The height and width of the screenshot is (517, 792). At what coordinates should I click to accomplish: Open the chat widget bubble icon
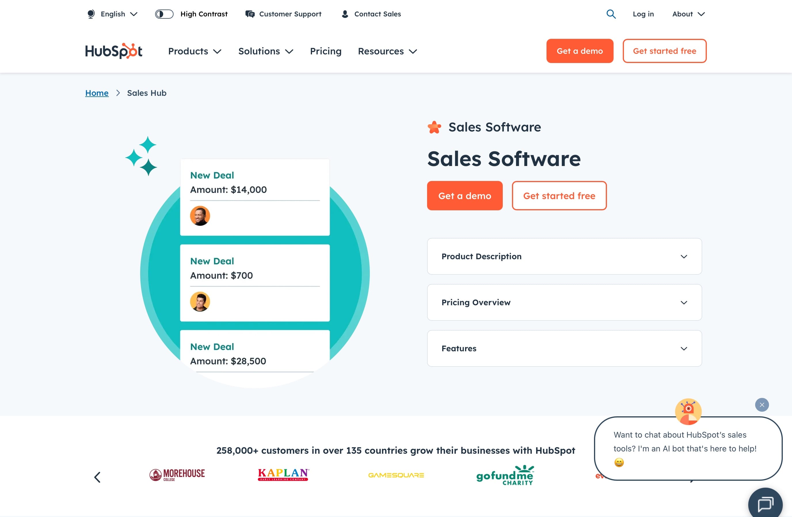(765, 503)
